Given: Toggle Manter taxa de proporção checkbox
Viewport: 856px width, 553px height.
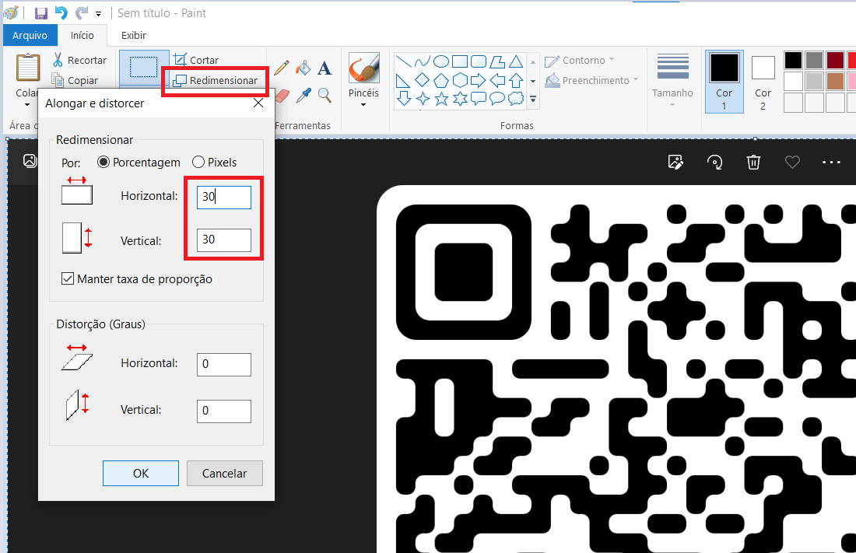Looking at the screenshot, I should coord(68,278).
